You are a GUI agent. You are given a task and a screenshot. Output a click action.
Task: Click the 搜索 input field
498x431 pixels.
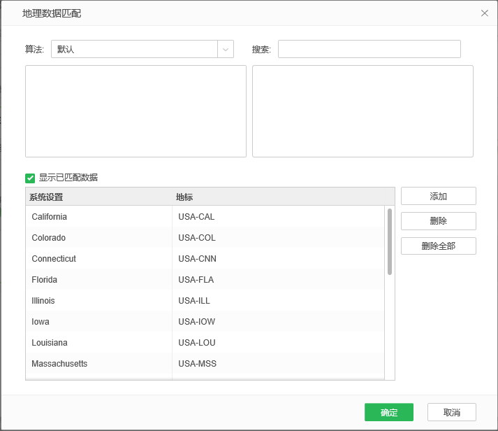tap(369, 49)
